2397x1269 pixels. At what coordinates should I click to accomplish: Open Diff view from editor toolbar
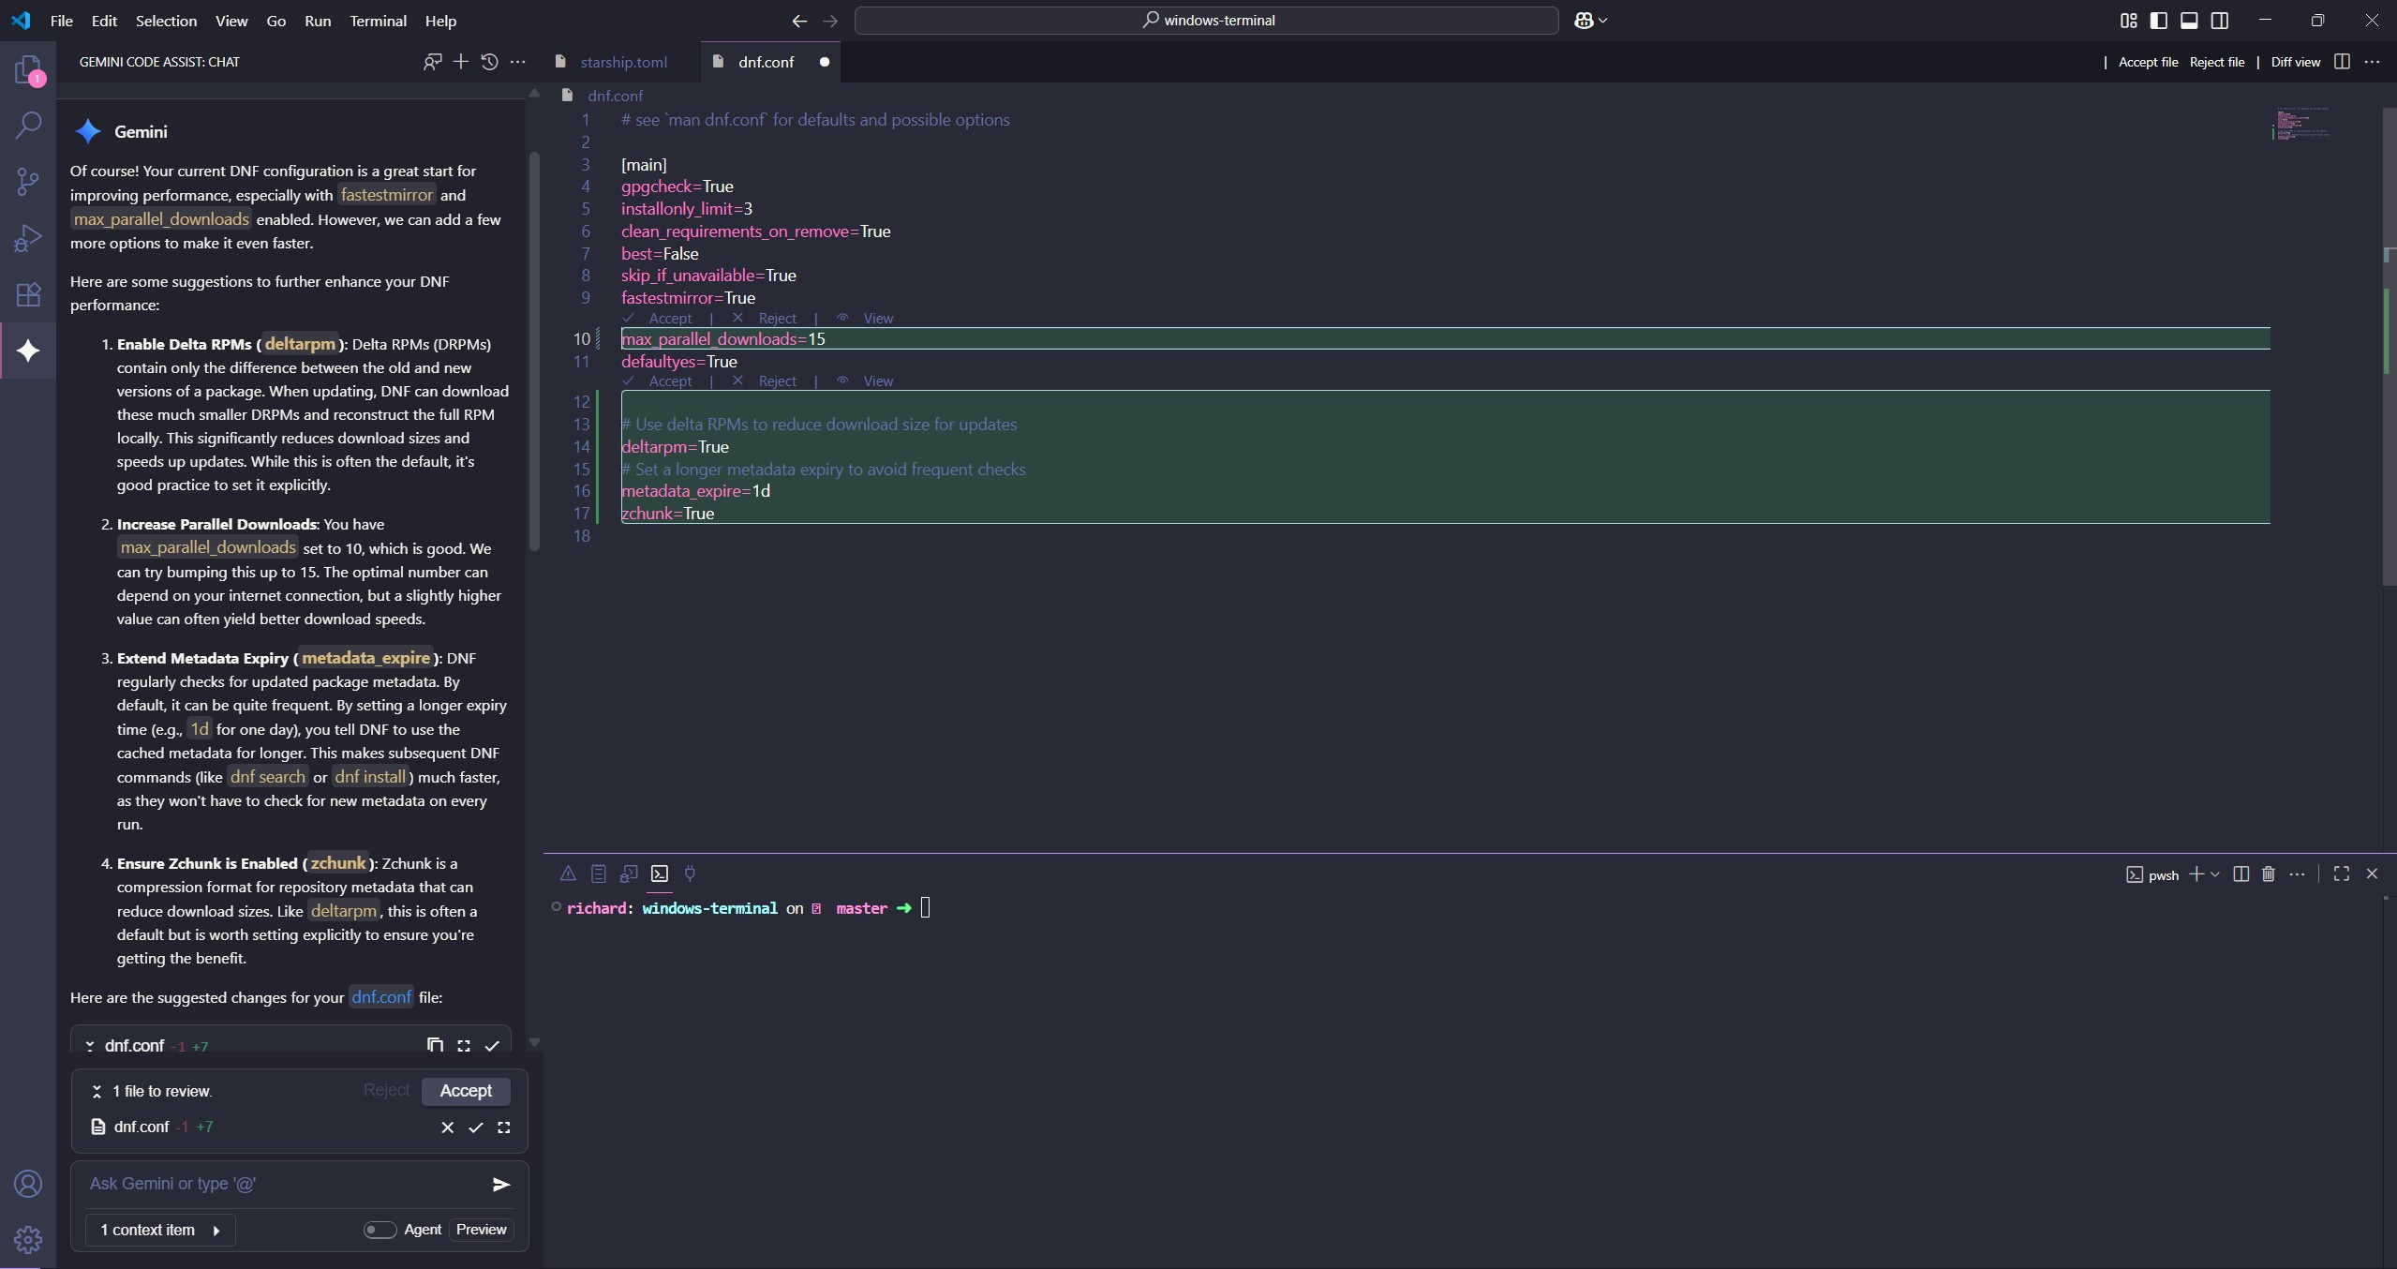[x=2295, y=62]
